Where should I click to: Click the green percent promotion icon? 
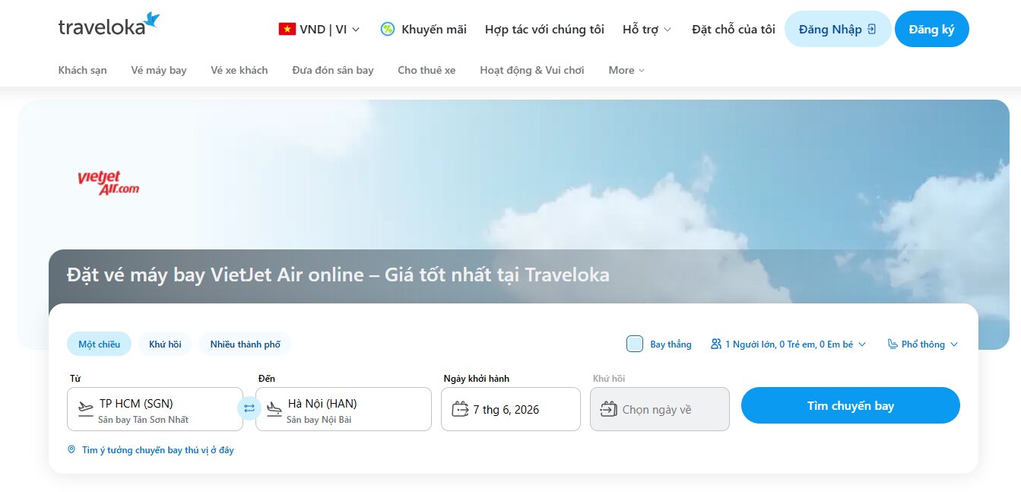[388, 30]
